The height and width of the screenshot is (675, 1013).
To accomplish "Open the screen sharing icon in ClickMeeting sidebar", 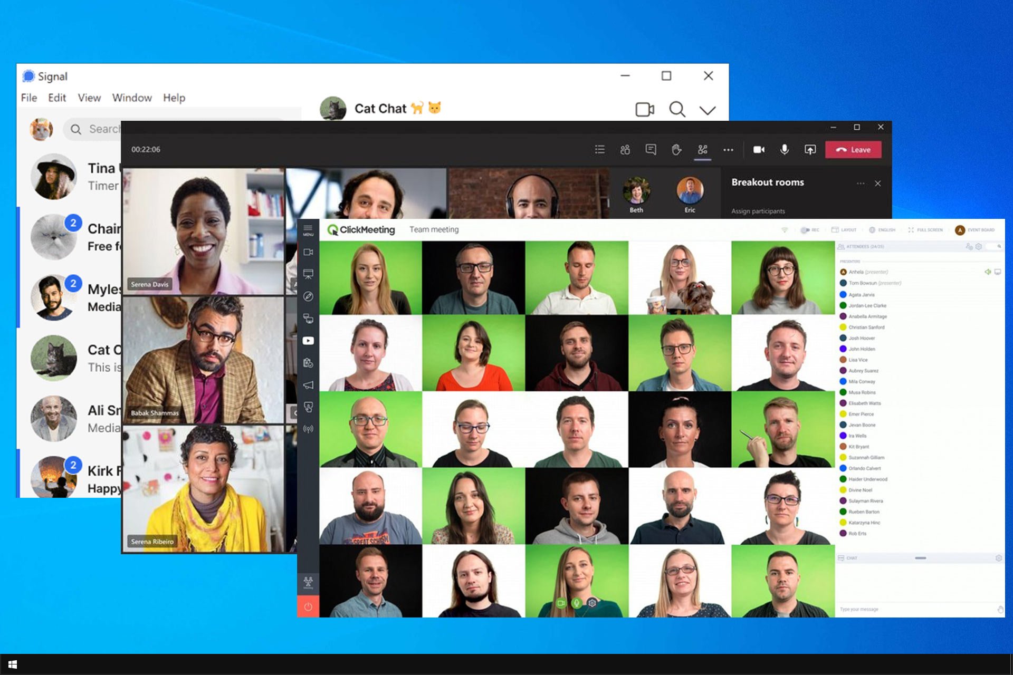I will [308, 319].
